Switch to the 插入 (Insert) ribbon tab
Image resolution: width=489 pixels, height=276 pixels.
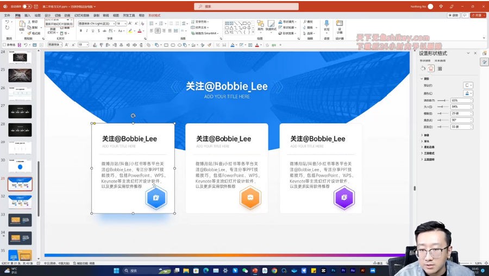point(28,15)
